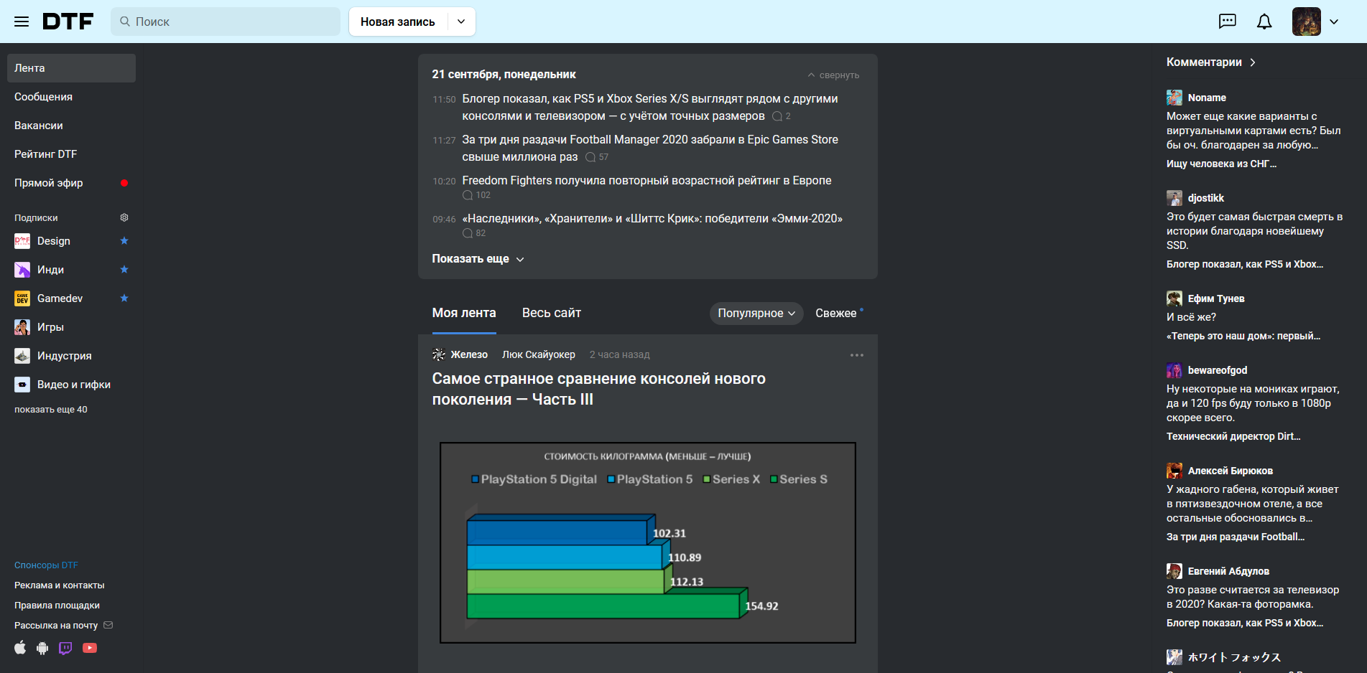The height and width of the screenshot is (673, 1367).
Task: Switch to the Весь сайт tab
Action: (x=552, y=313)
